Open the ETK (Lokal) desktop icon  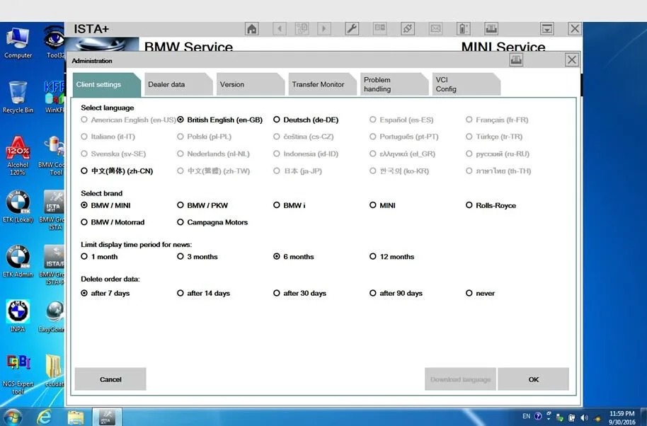[18, 207]
